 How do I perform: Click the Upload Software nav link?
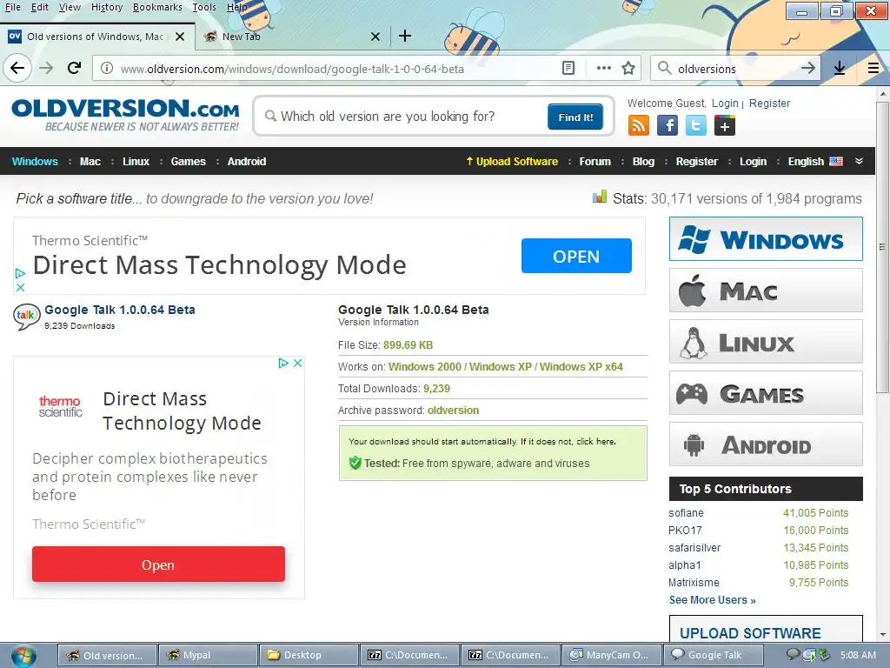pyautogui.click(x=512, y=161)
